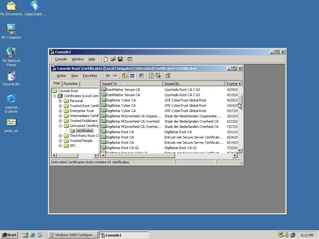
Task: Click right arrow of tree pane scrollbar
Action: coord(96,156)
